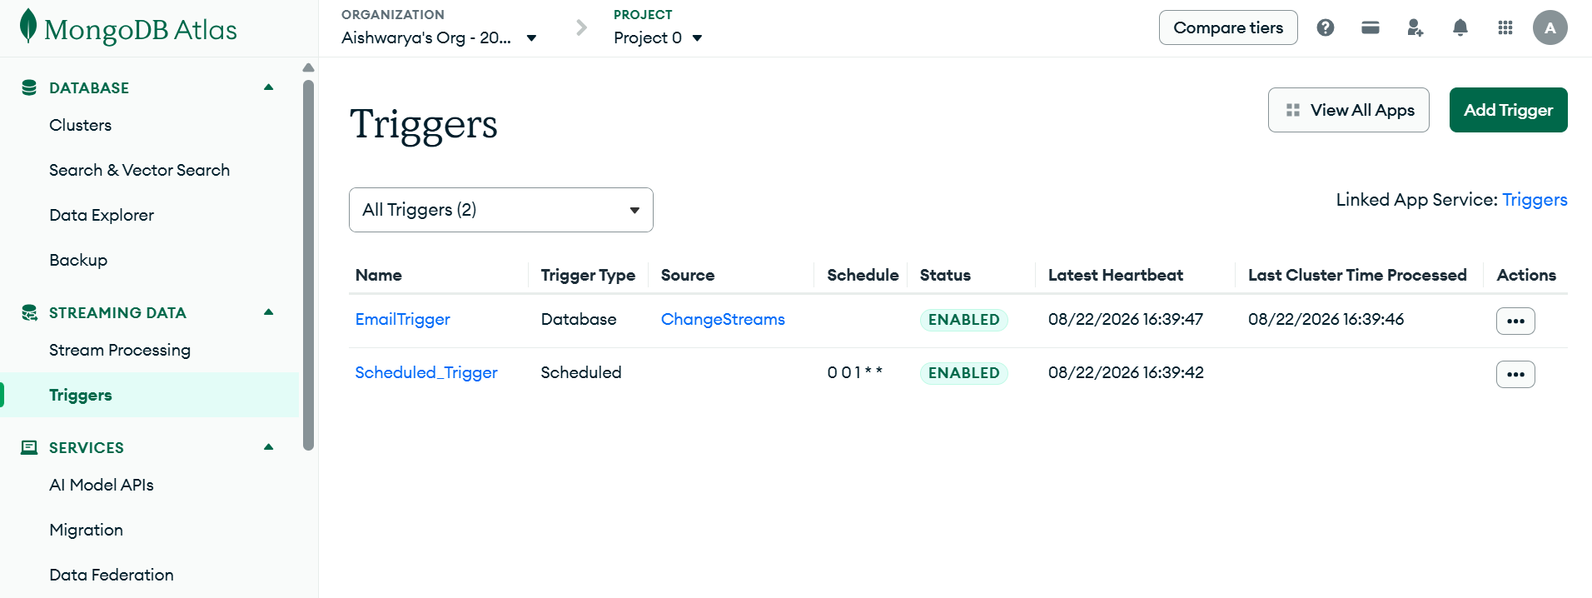
Task: Select Stream Processing in the sidebar
Action: tap(120, 350)
